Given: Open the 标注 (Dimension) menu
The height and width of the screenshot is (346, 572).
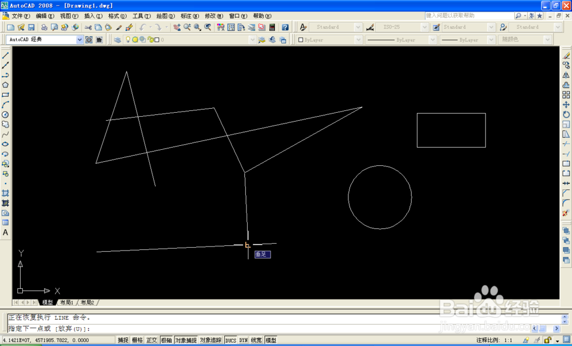Looking at the screenshot, I should pos(190,16).
